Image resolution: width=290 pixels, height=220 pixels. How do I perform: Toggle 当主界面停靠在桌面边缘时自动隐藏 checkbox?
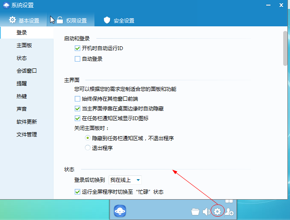(77, 109)
